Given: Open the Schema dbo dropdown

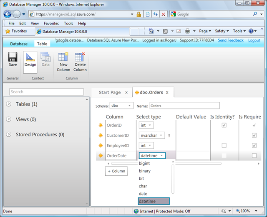Looking at the screenshot, I should tap(121, 106).
